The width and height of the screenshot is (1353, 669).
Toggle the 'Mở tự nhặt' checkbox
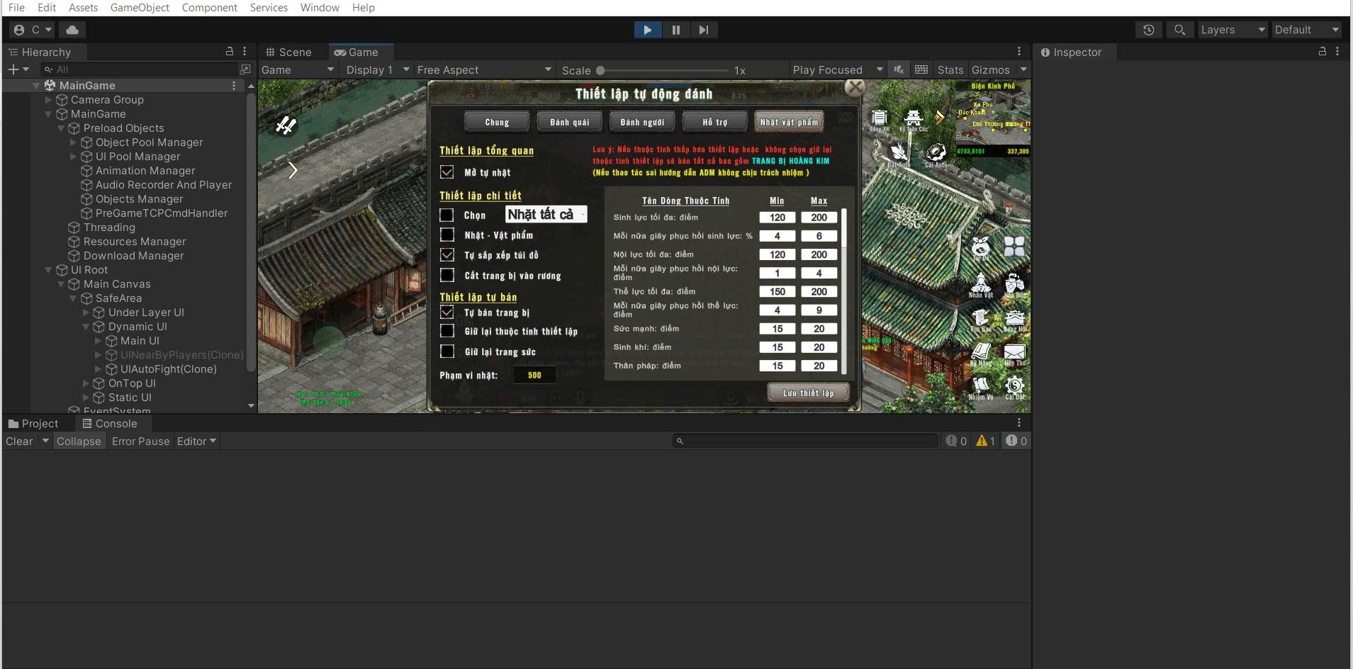click(447, 172)
